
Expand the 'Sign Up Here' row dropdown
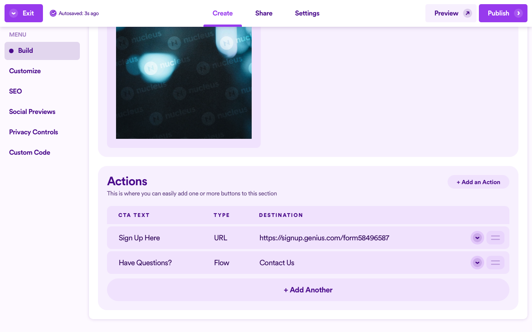[477, 238]
